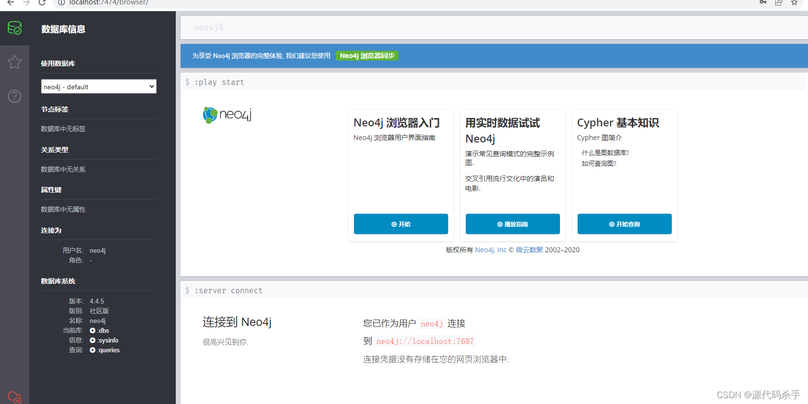Open the neo4j - default database dropdown

(x=99, y=86)
